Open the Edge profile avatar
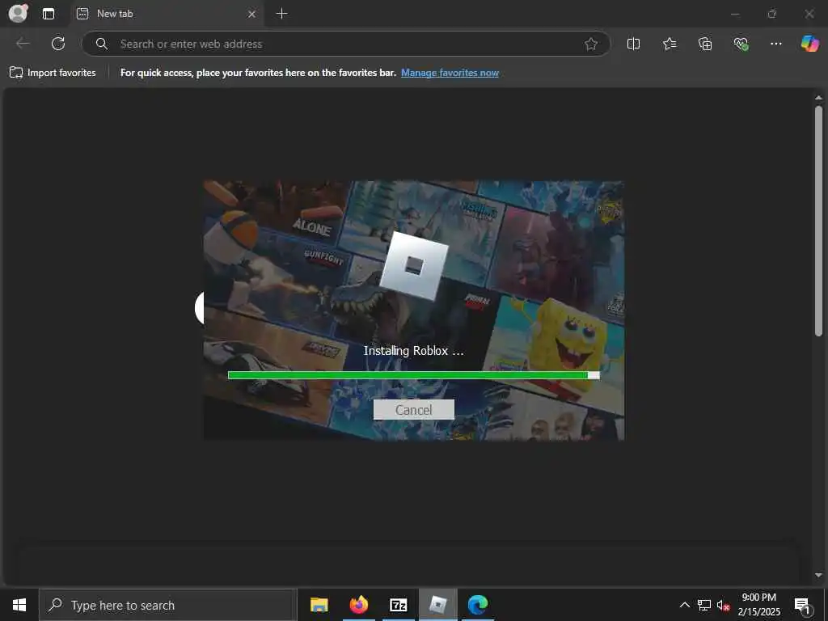Screen dimensions: 828x621 click(18, 13)
